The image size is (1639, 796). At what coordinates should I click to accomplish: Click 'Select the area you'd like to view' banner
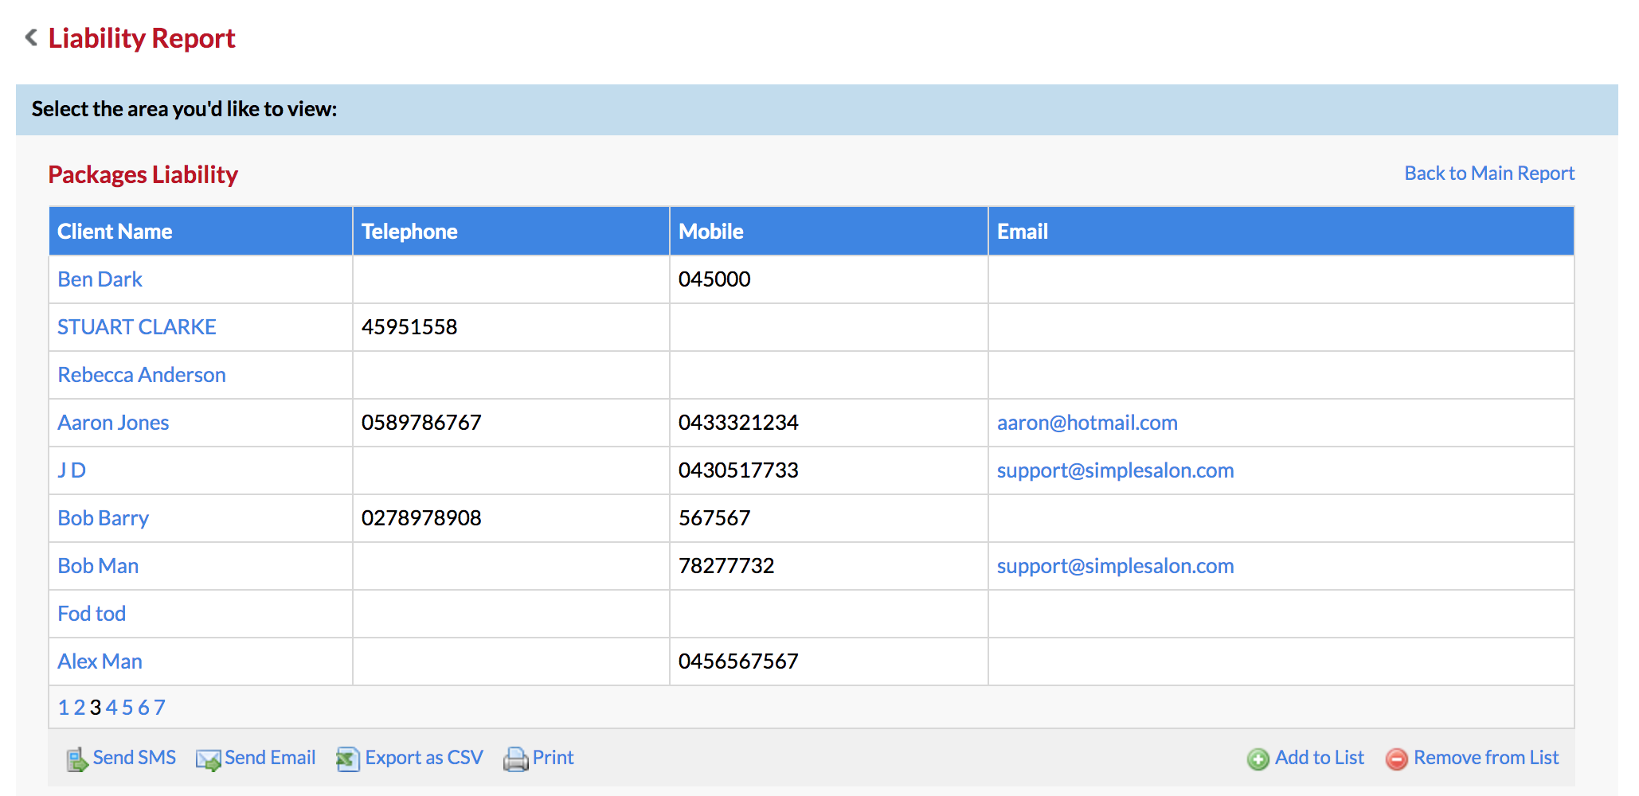point(817,110)
